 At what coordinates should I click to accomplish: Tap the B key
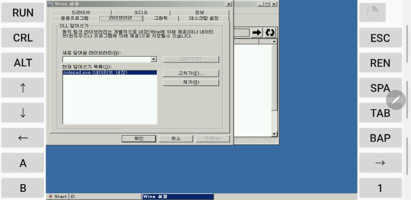(x=23, y=188)
